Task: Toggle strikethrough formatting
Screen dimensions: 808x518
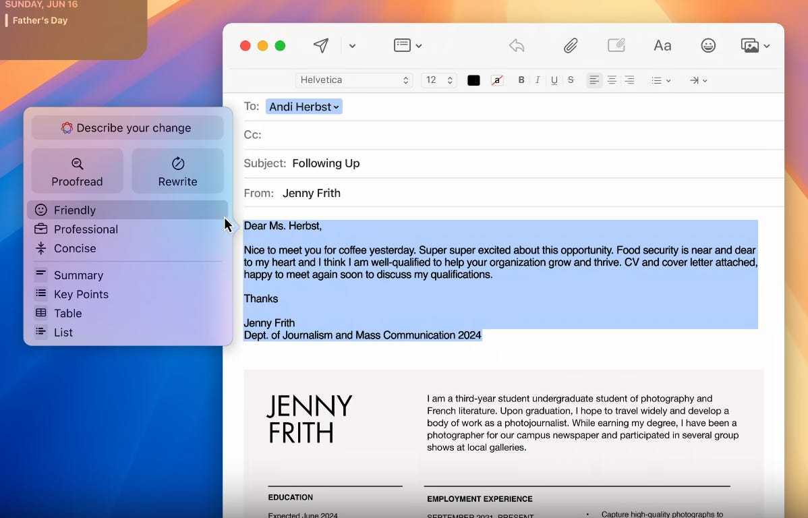Action: [571, 80]
